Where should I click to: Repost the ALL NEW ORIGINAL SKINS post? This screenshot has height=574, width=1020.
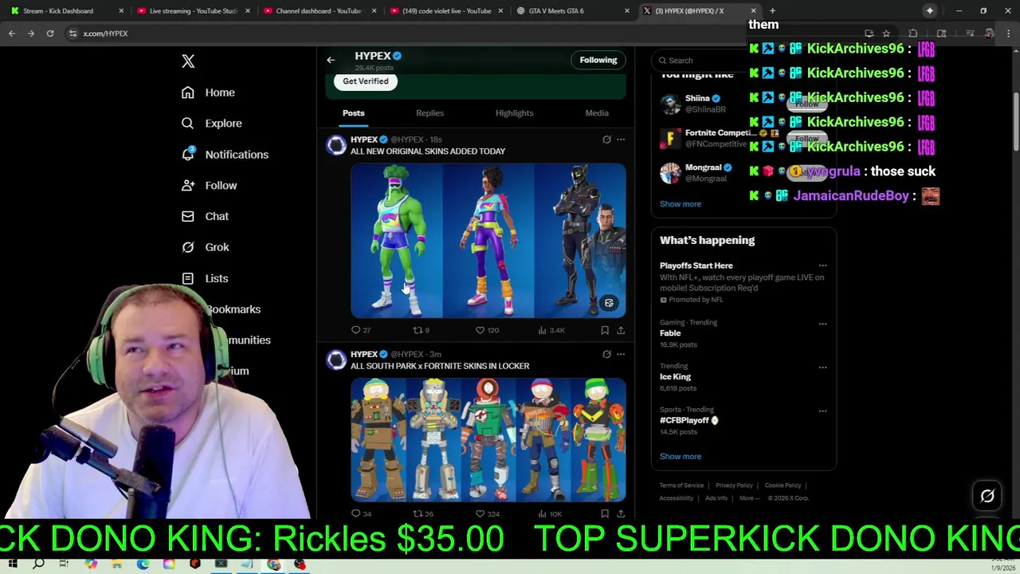coord(421,330)
